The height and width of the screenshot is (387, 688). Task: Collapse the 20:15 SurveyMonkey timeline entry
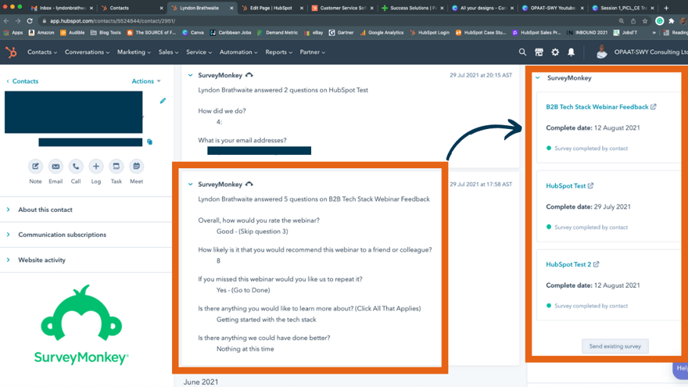coord(191,76)
